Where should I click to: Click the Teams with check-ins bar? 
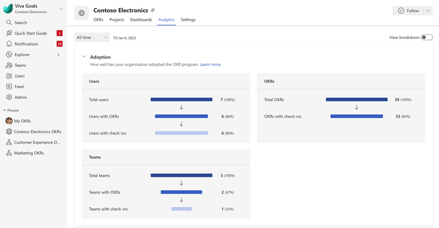point(181,209)
